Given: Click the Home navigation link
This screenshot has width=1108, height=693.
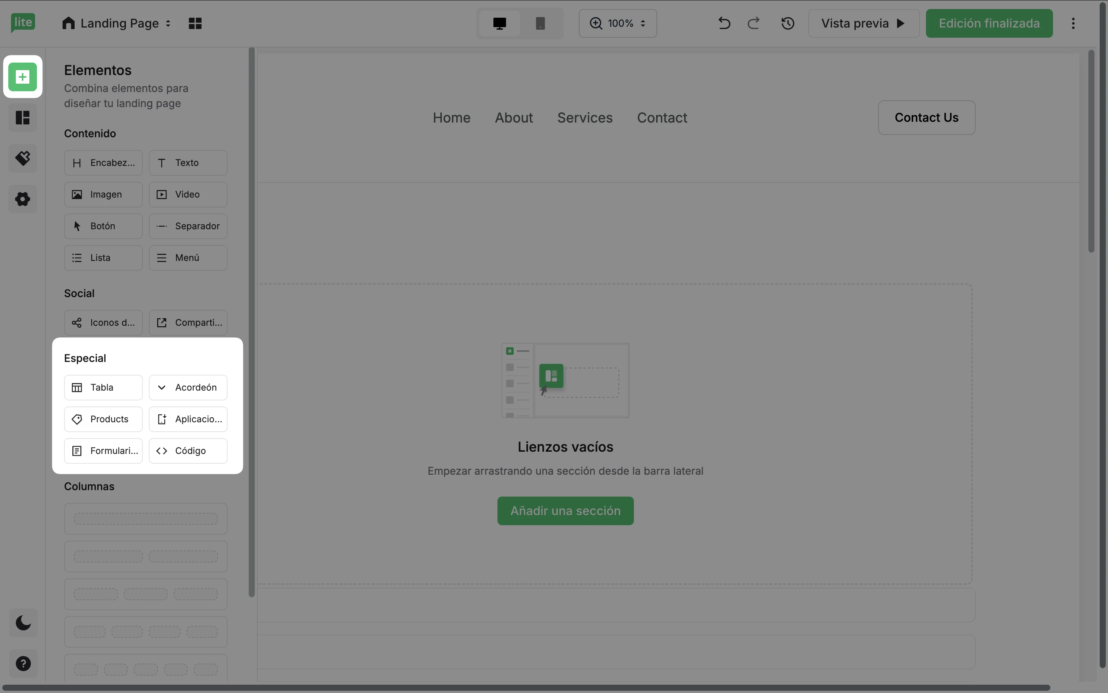Looking at the screenshot, I should (x=451, y=118).
